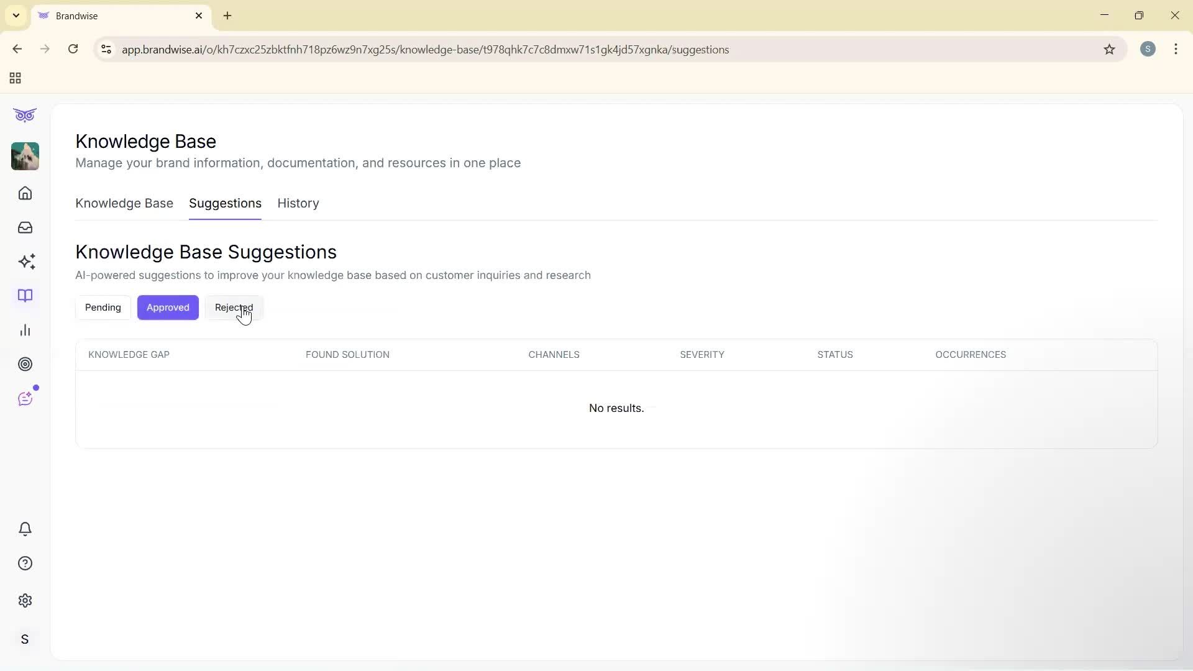This screenshot has width=1193, height=671.
Task: Open Chrome's three-dot menu
Action: pyautogui.click(x=1176, y=49)
